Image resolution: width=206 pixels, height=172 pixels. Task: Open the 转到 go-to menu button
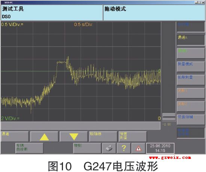87,148
